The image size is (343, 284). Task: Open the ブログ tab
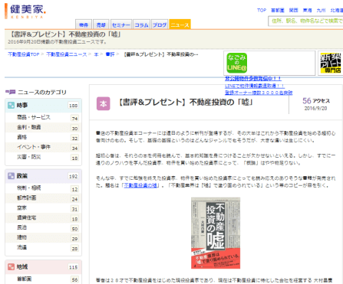[160, 24]
